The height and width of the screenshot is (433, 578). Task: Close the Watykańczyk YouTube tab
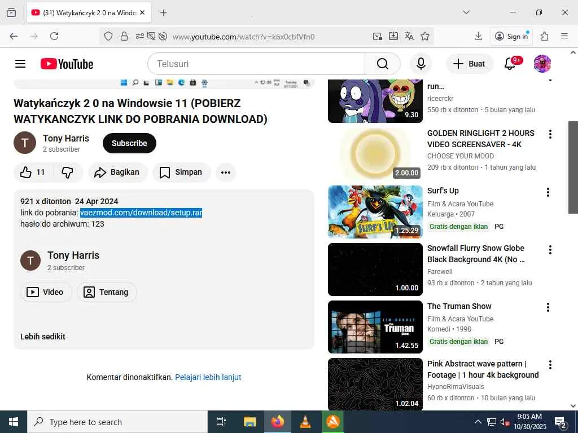point(142,12)
